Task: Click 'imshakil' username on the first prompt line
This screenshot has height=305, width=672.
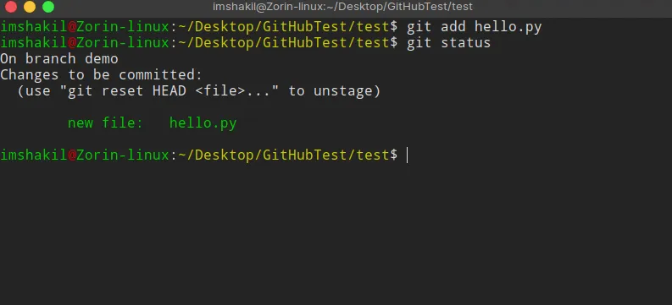Action: pyautogui.click(x=34, y=27)
